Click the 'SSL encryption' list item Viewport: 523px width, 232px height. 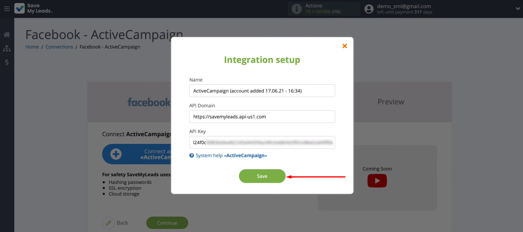tap(125, 188)
